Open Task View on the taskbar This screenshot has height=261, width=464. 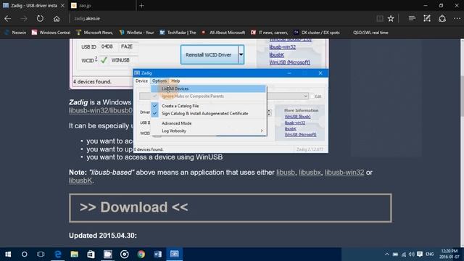tap(41, 254)
